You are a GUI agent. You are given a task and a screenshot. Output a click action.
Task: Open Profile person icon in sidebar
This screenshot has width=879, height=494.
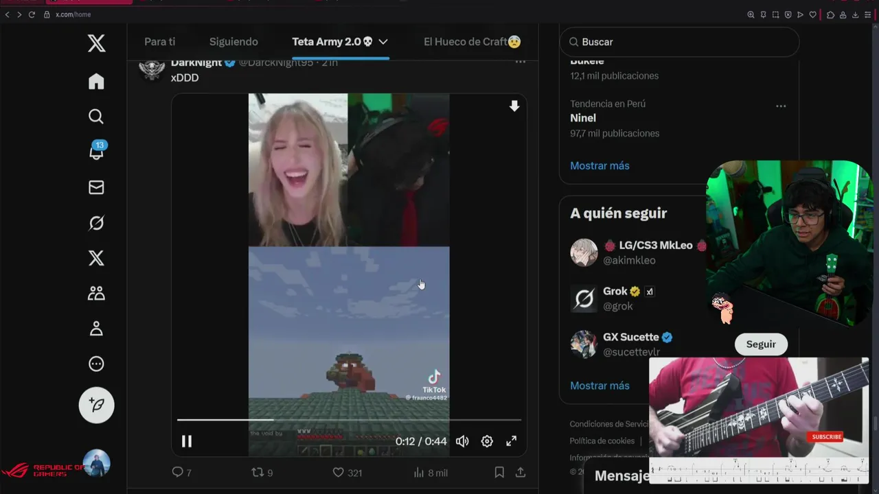(x=96, y=329)
